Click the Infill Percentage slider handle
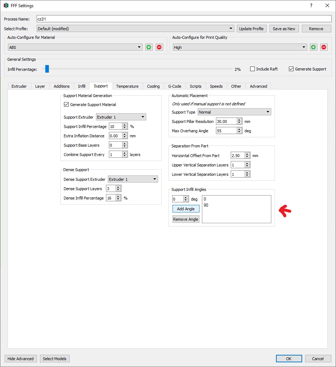 (47, 69)
